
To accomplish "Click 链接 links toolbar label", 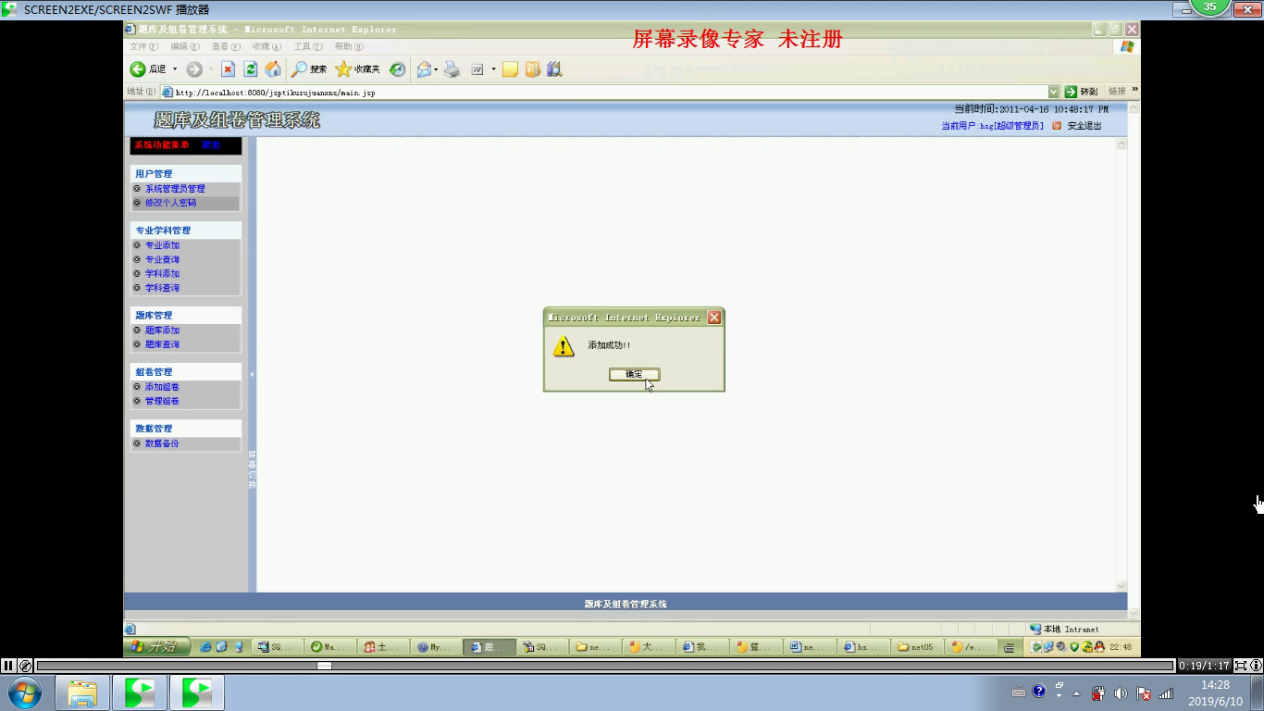I will coord(1117,92).
